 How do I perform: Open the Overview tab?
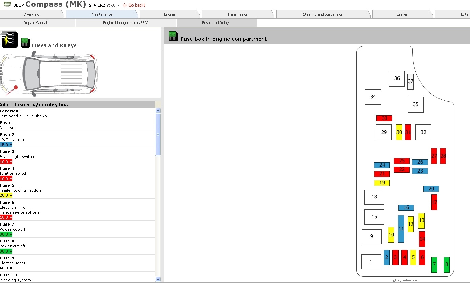tap(32, 14)
